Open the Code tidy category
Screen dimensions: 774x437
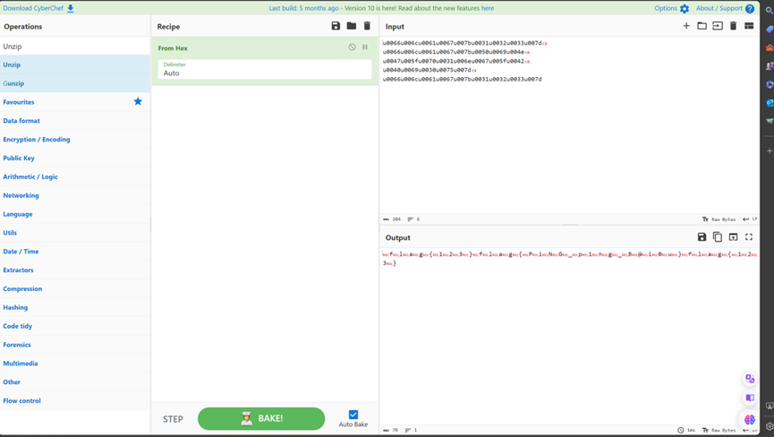point(75,326)
